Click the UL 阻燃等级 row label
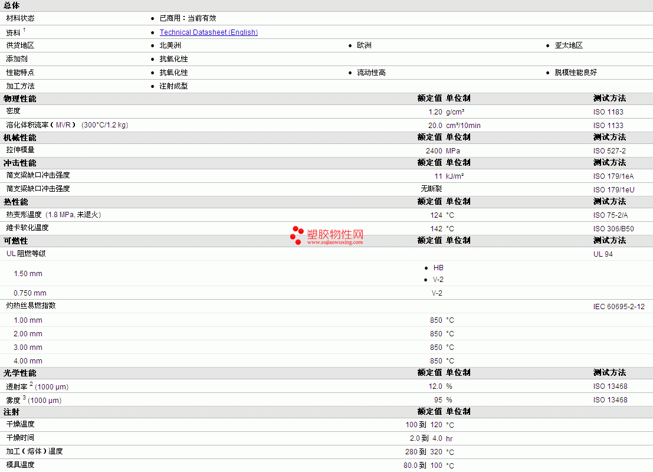Image resolution: width=653 pixels, height=472 pixels. 26,254
